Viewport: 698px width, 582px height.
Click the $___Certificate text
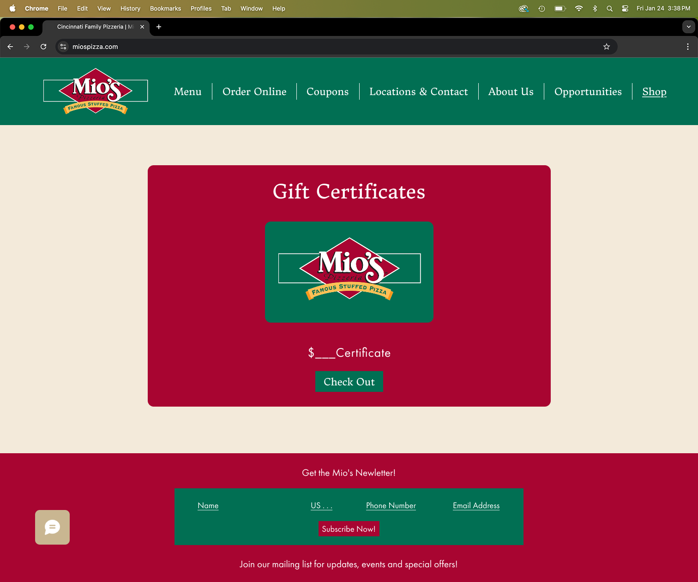[349, 353]
